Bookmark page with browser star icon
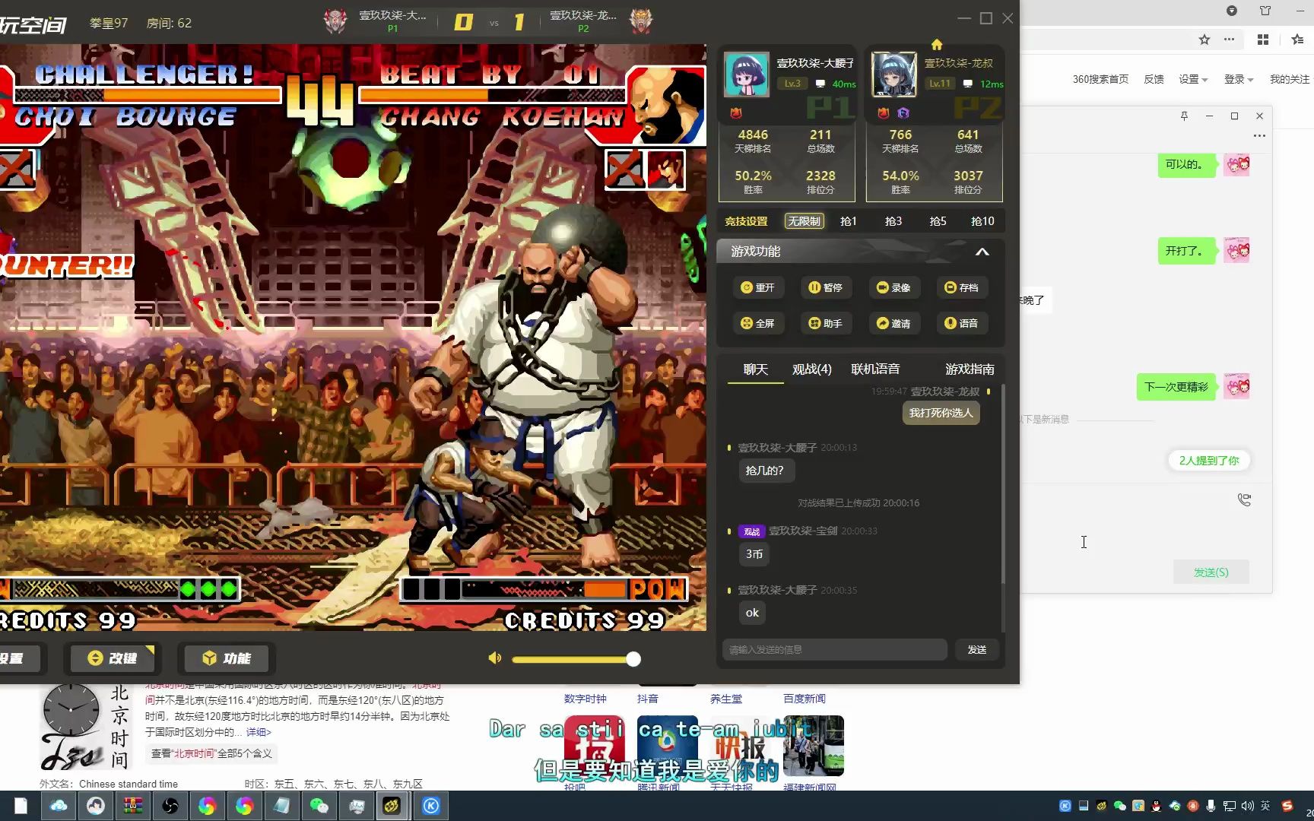The height and width of the screenshot is (821, 1314). [1204, 40]
